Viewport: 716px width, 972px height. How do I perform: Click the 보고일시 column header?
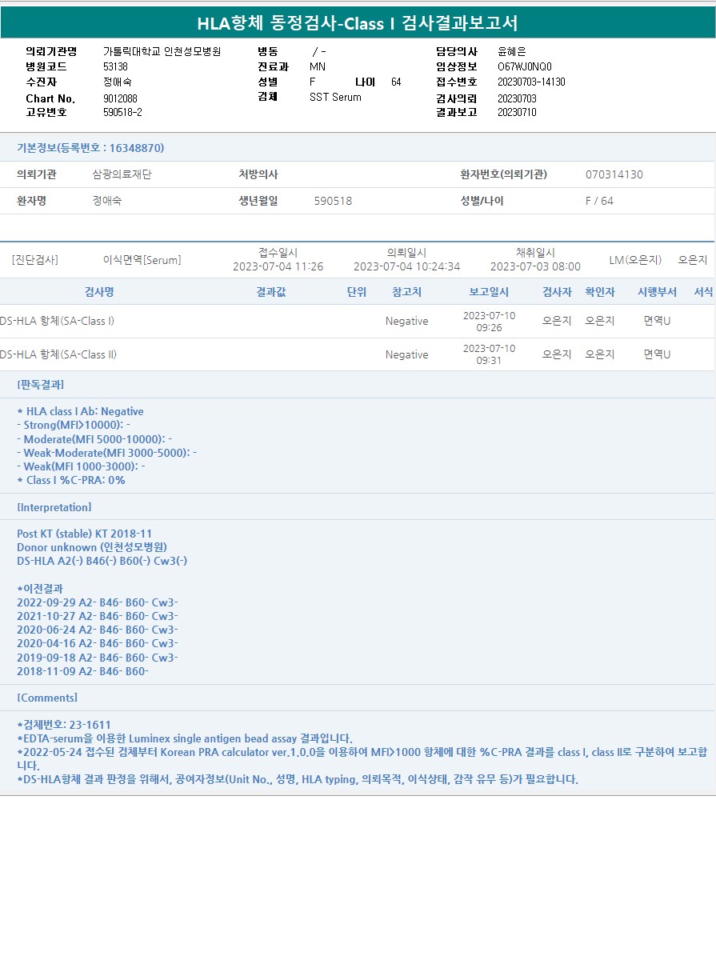(x=489, y=292)
